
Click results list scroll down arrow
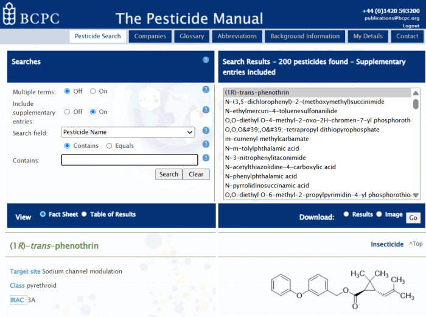(416, 195)
